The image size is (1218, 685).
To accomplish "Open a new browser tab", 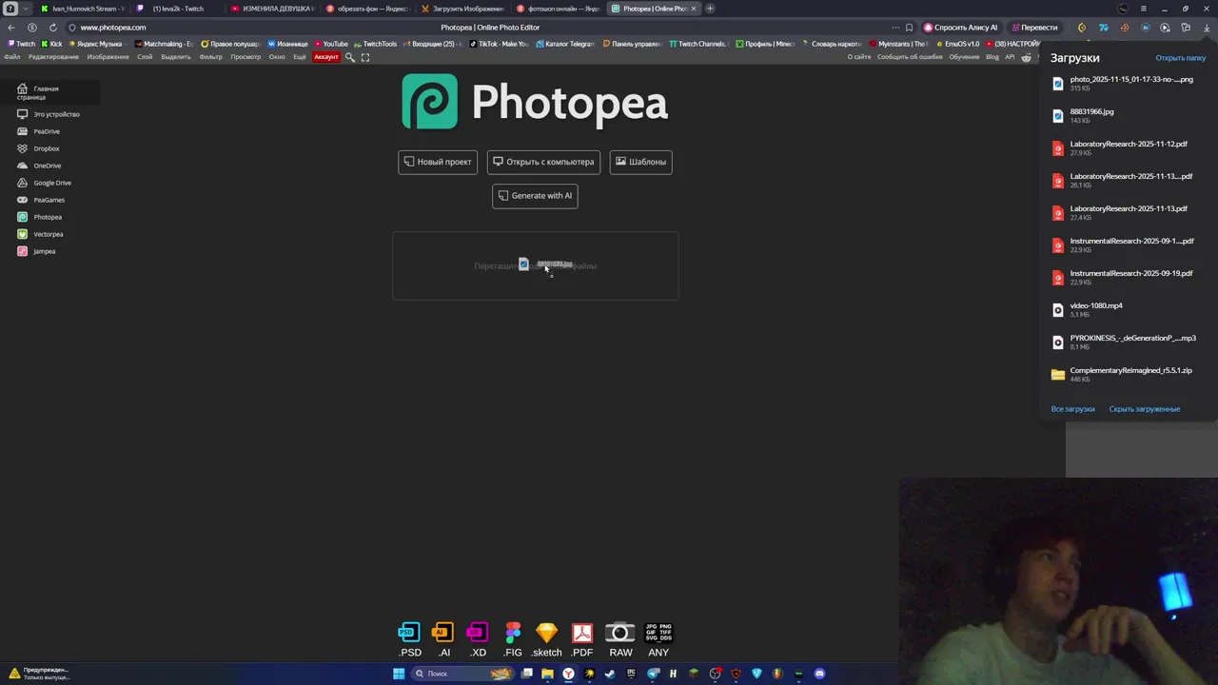I will (710, 9).
